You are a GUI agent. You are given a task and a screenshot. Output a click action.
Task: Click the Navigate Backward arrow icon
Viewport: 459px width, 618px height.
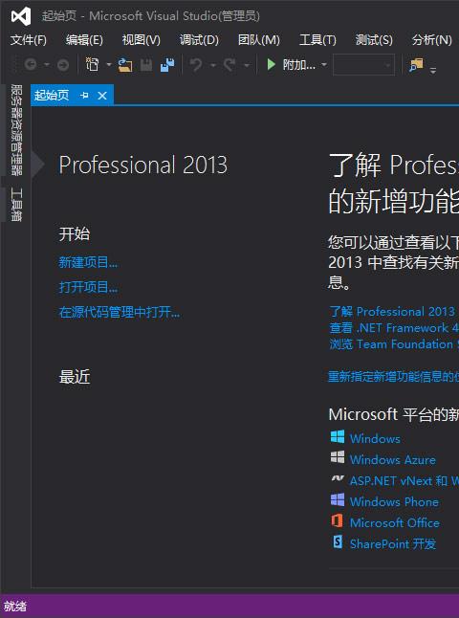31,65
